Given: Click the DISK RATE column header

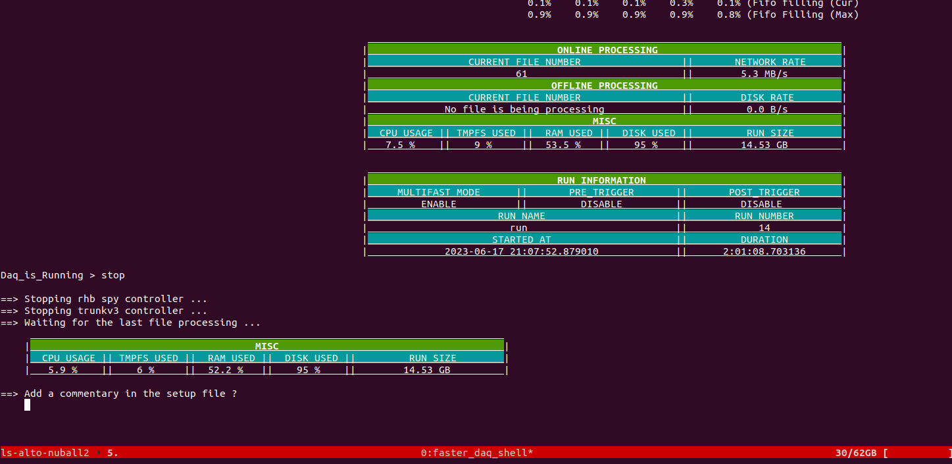Looking at the screenshot, I should 767,97.
